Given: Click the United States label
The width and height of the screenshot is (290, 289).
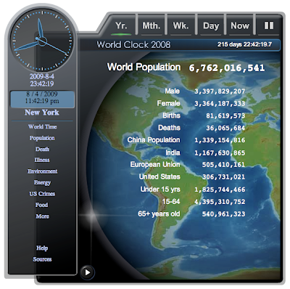Looking at the screenshot, I should pos(159,176).
